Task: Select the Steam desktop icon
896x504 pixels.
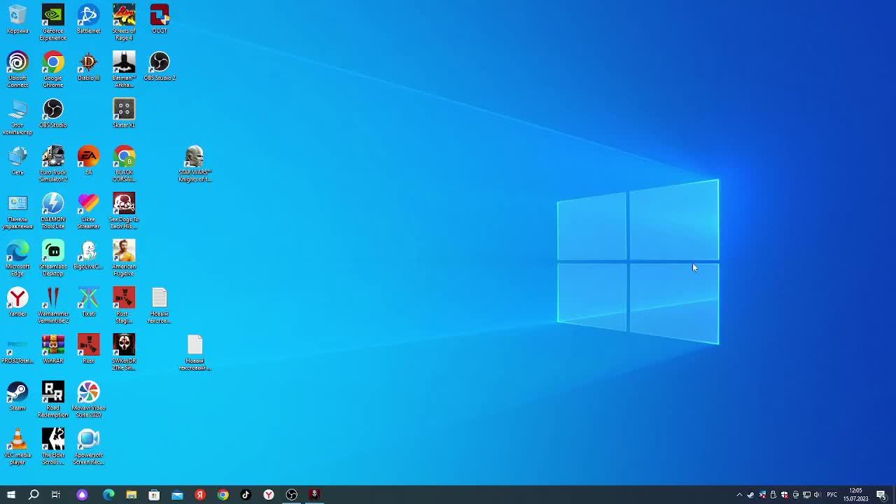Action: click(x=17, y=396)
